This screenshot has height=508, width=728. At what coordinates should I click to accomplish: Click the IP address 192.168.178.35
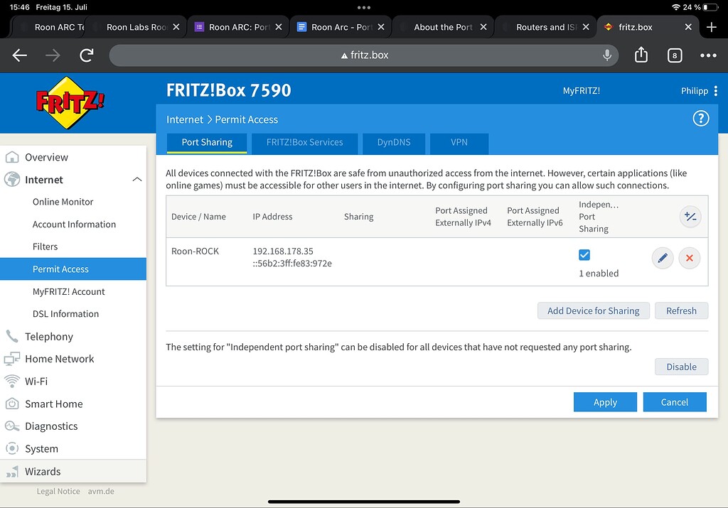(283, 251)
